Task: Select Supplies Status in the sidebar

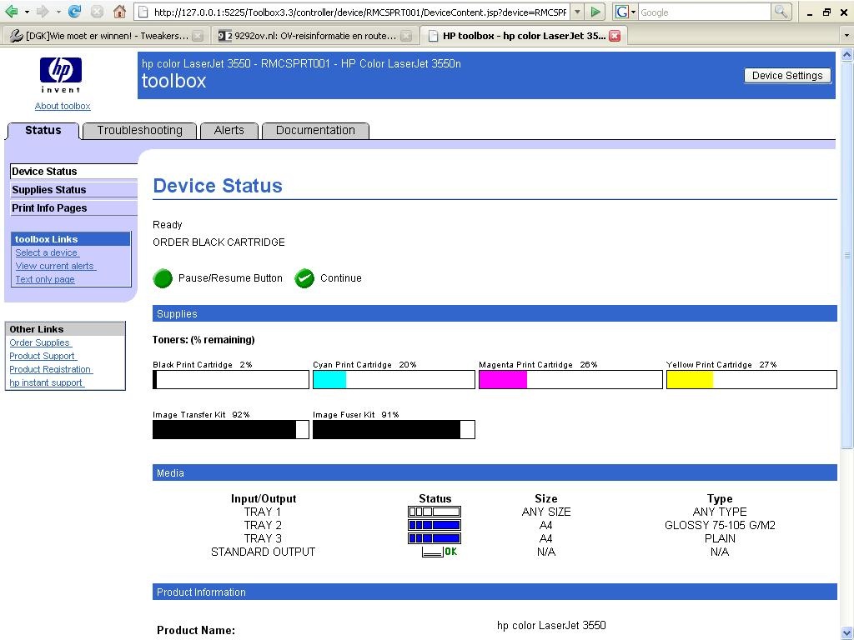Action: (73, 190)
